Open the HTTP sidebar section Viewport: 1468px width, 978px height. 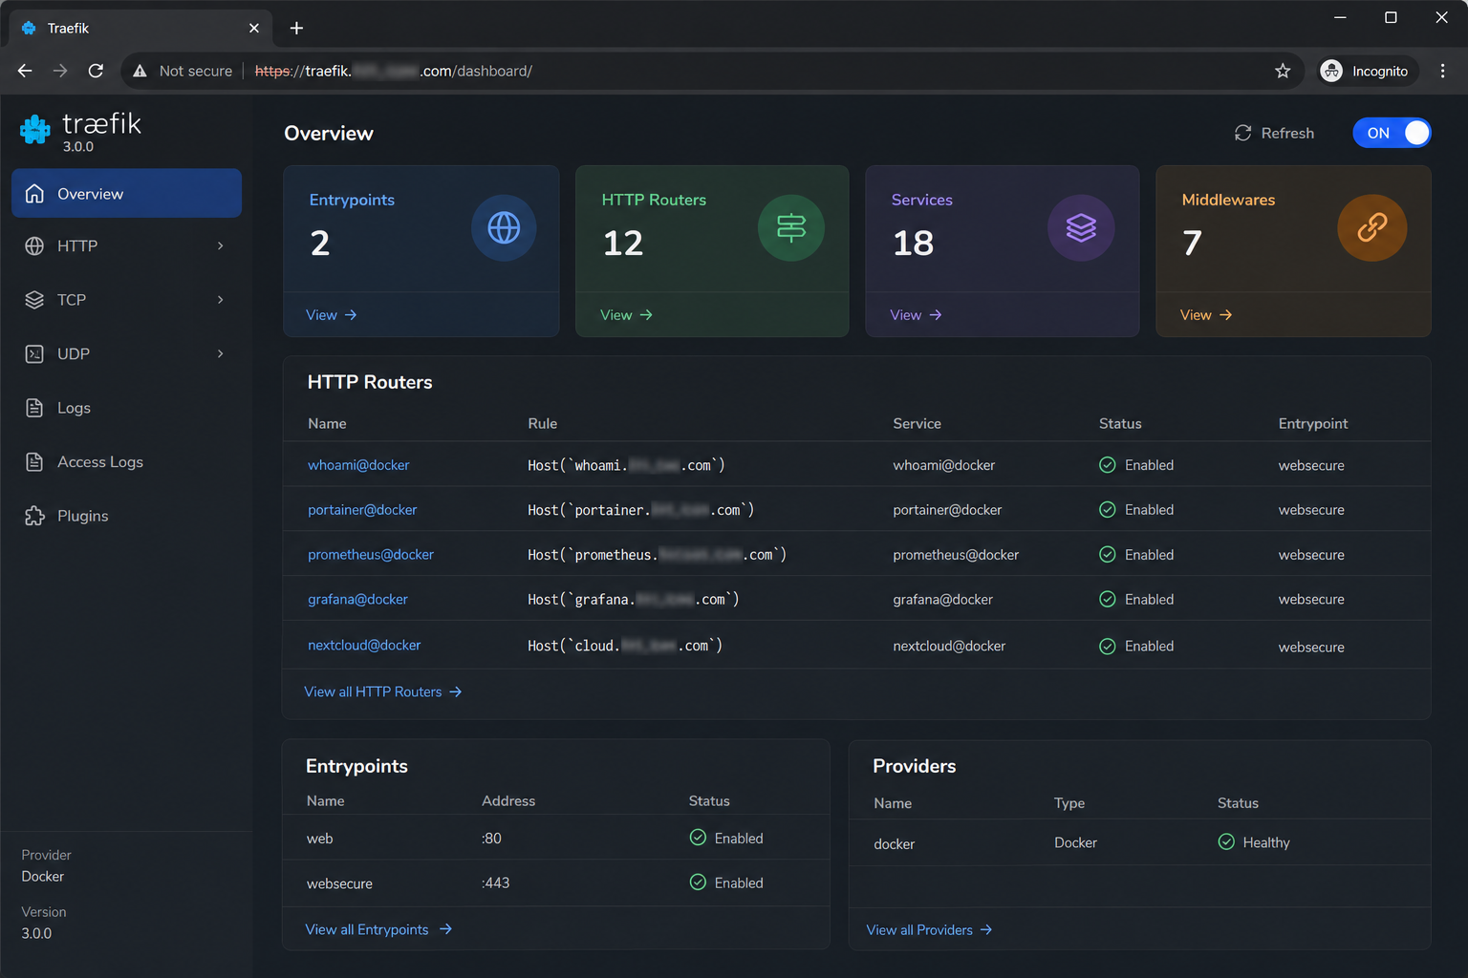click(126, 246)
